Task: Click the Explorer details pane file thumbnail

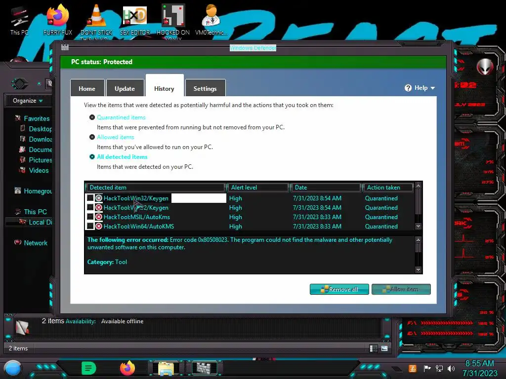Action: coord(23,328)
